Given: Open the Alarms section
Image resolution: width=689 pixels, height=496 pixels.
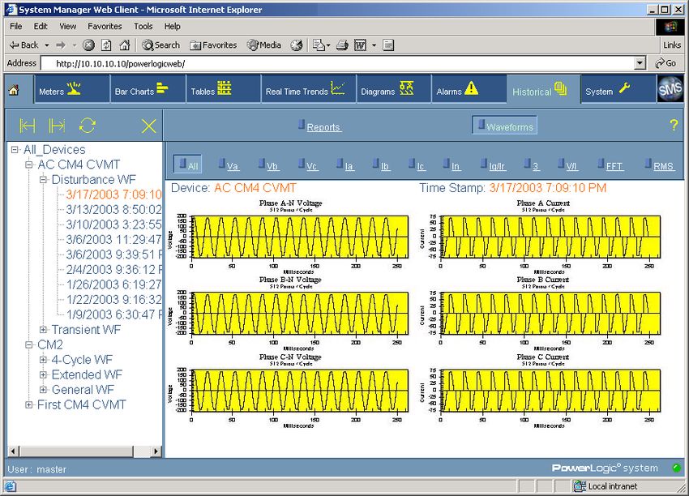Looking at the screenshot, I should click(x=469, y=89).
